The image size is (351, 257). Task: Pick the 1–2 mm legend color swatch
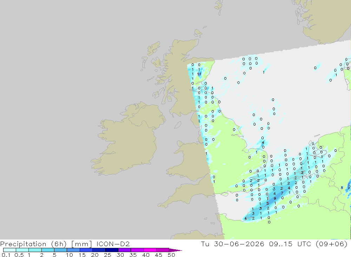pos(35,250)
